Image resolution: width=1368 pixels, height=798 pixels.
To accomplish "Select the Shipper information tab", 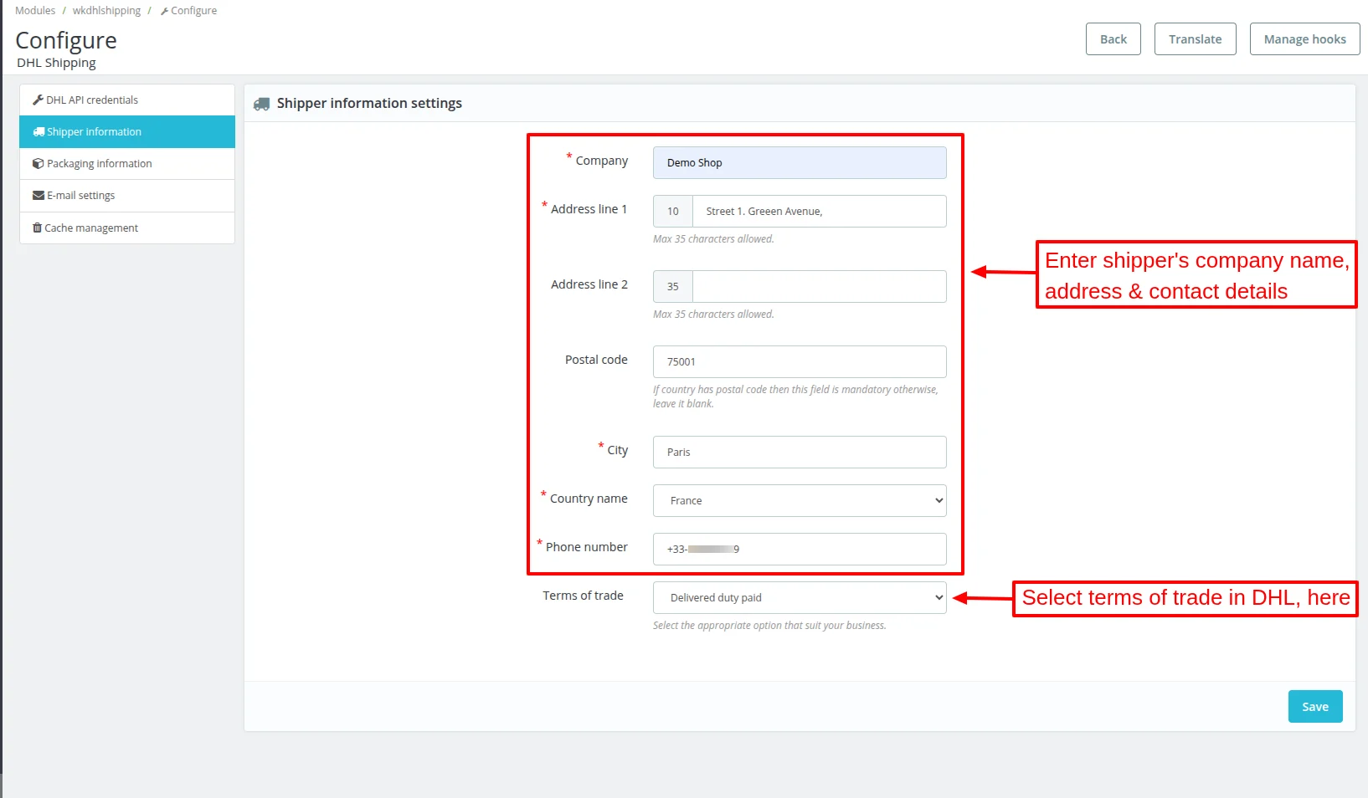I will 127,132.
